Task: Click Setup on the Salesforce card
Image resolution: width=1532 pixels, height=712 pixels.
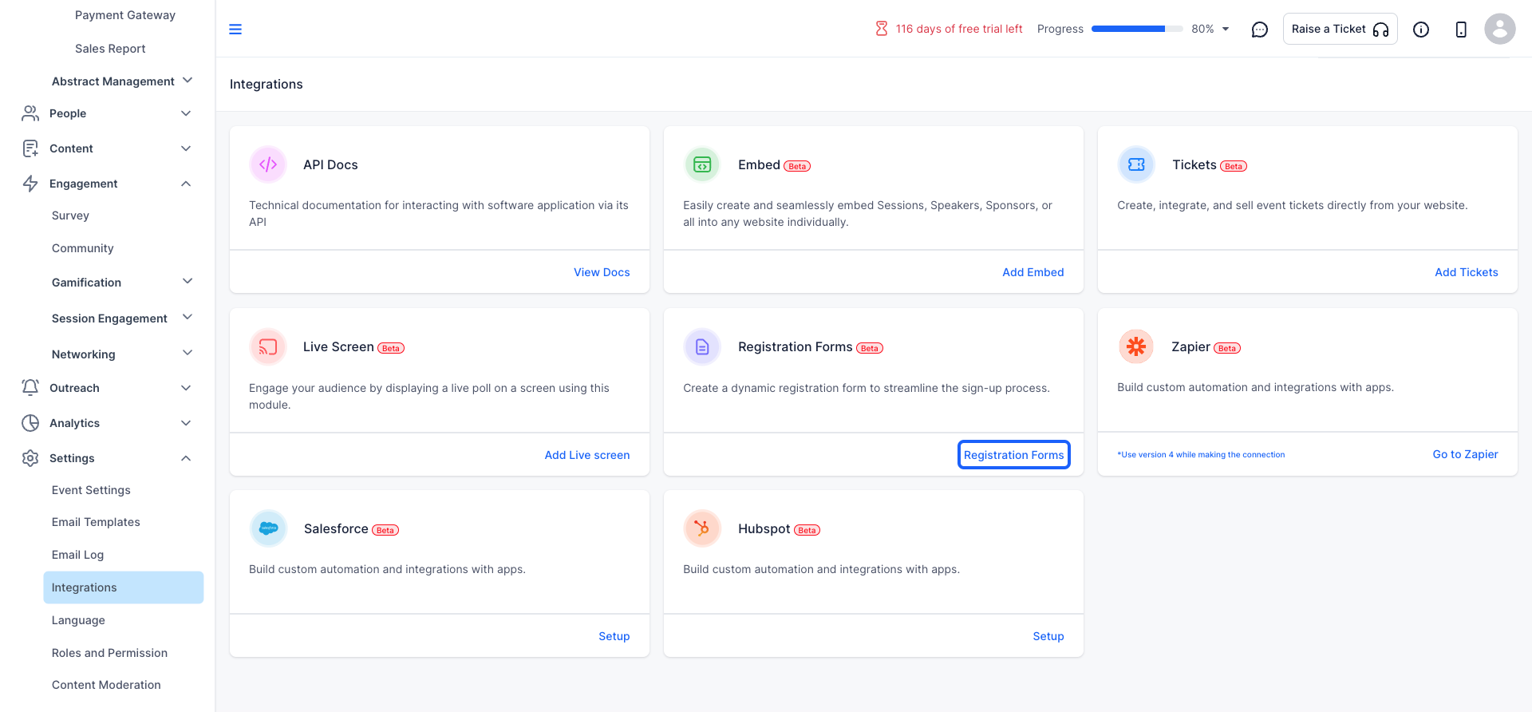Action: (614, 636)
